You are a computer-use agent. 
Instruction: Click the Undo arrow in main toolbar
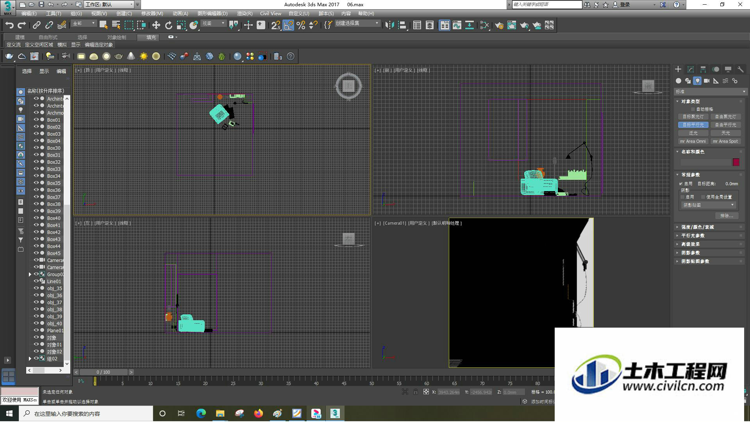[9, 25]
